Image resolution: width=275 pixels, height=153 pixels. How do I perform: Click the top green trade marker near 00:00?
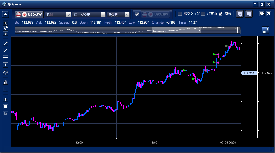click(x=227, y=46)
